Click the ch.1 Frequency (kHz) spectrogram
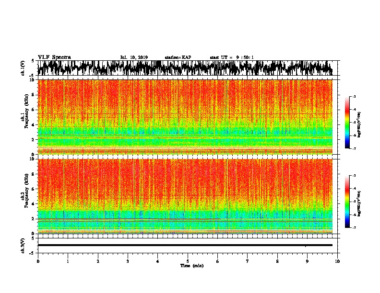The width and height of the screenshot is (380, 293). (x=185, y=117)
